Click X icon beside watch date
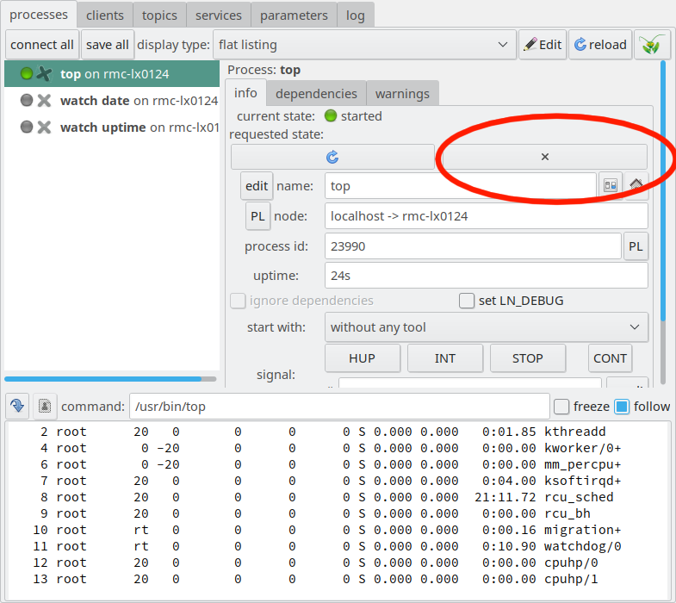Image resolution: width=676 pixels, height=603 pixels. pyautogui.click(x=44, y=101)
